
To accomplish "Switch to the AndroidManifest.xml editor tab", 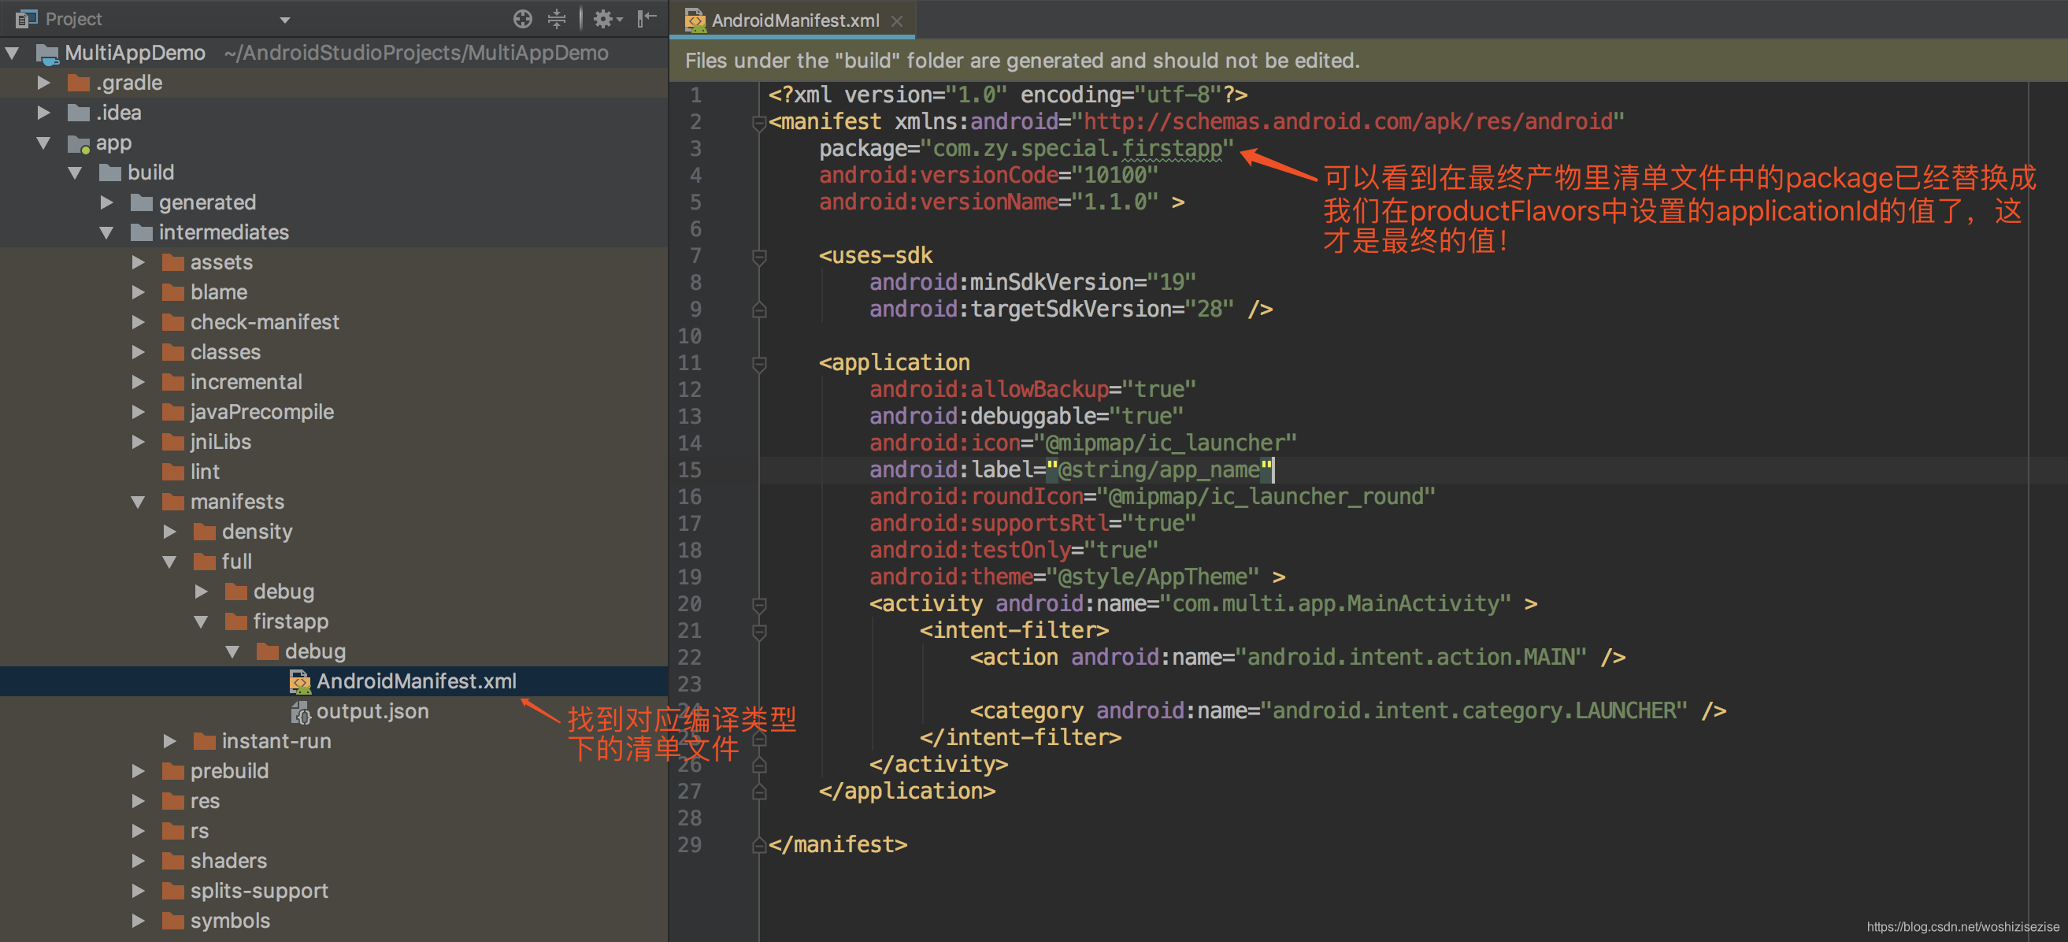I will (795, 20).
